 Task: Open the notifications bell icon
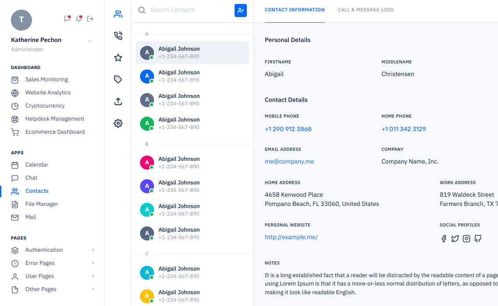(79, 19)
